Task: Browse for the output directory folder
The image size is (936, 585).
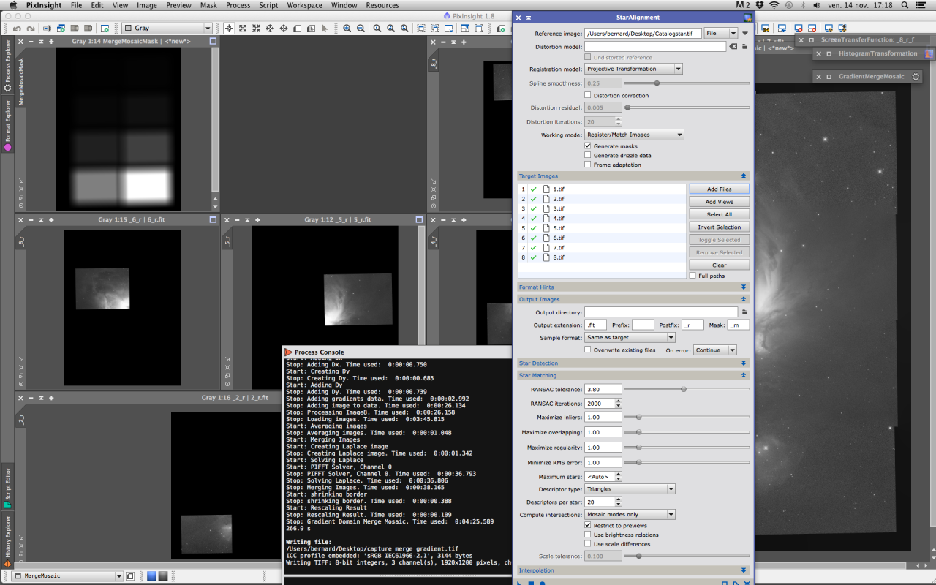Action: (744, 312)
